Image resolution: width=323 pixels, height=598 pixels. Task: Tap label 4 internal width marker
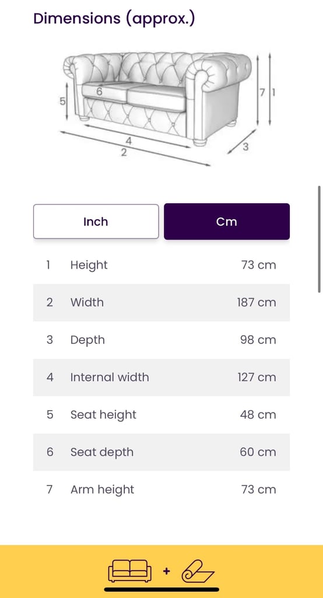pos(129,141)
